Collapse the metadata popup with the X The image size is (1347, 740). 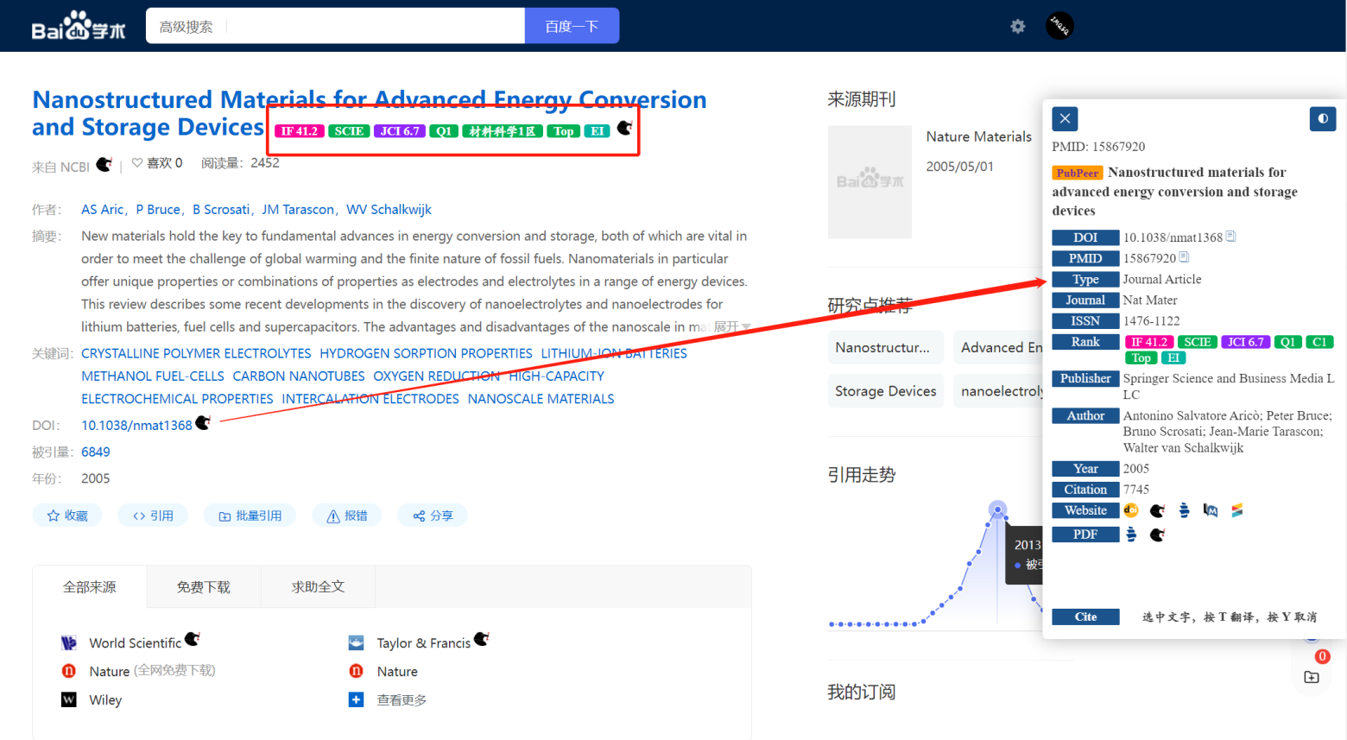point(1065,119)
